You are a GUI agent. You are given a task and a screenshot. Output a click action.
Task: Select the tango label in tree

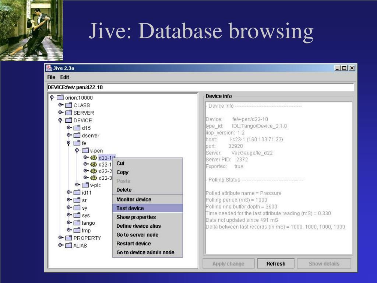point(88,223)
